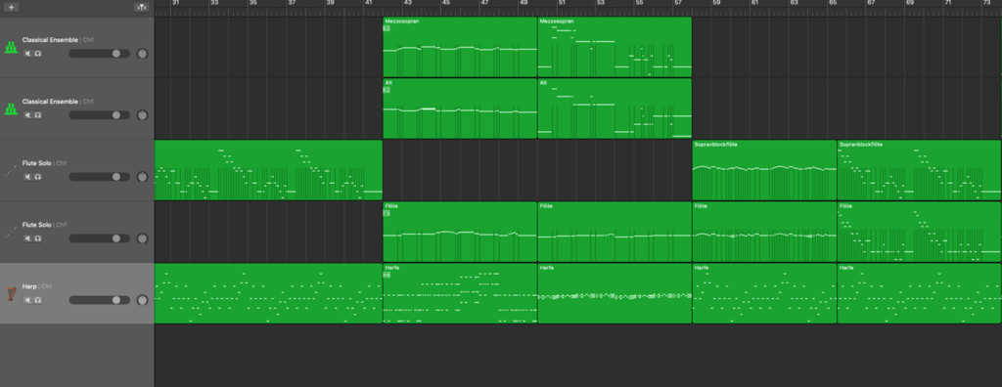The height and width of the screenshot is (387, 1002).
Task: Click the pan knob on the Mezzosopran track
Action: click(142, 54)
